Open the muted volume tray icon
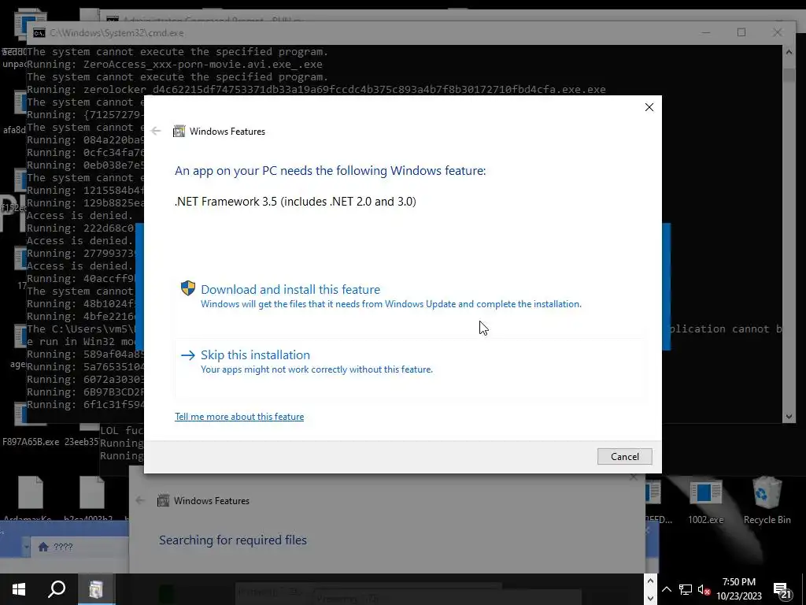 704,589
